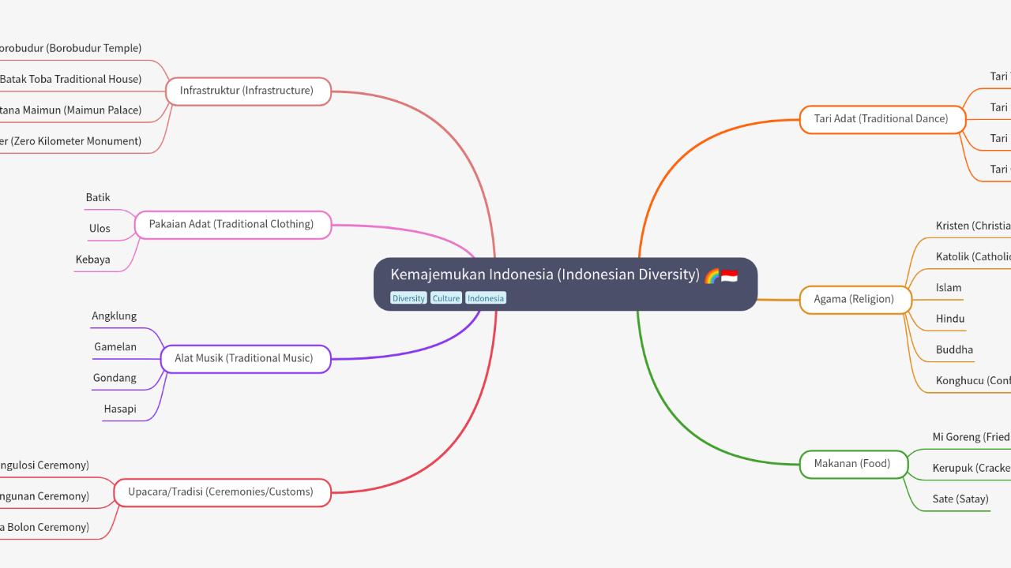This screenshot has width=1011, height=568.
Task: Click the Zero Kilometer Monument leaf node
Action: [71, 141]
